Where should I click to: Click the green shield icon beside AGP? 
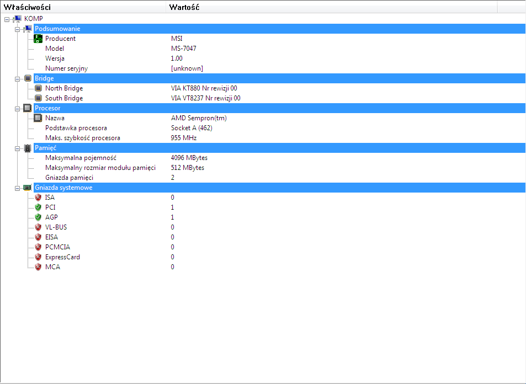pyautogui.click(x=38, y=217)
